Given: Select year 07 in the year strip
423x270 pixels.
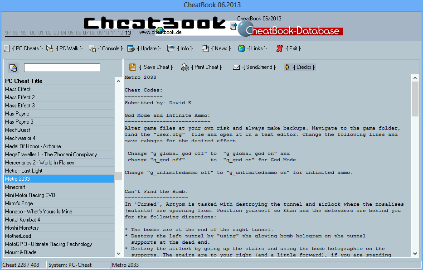Looking at the screenshot, I should point(86,33).
